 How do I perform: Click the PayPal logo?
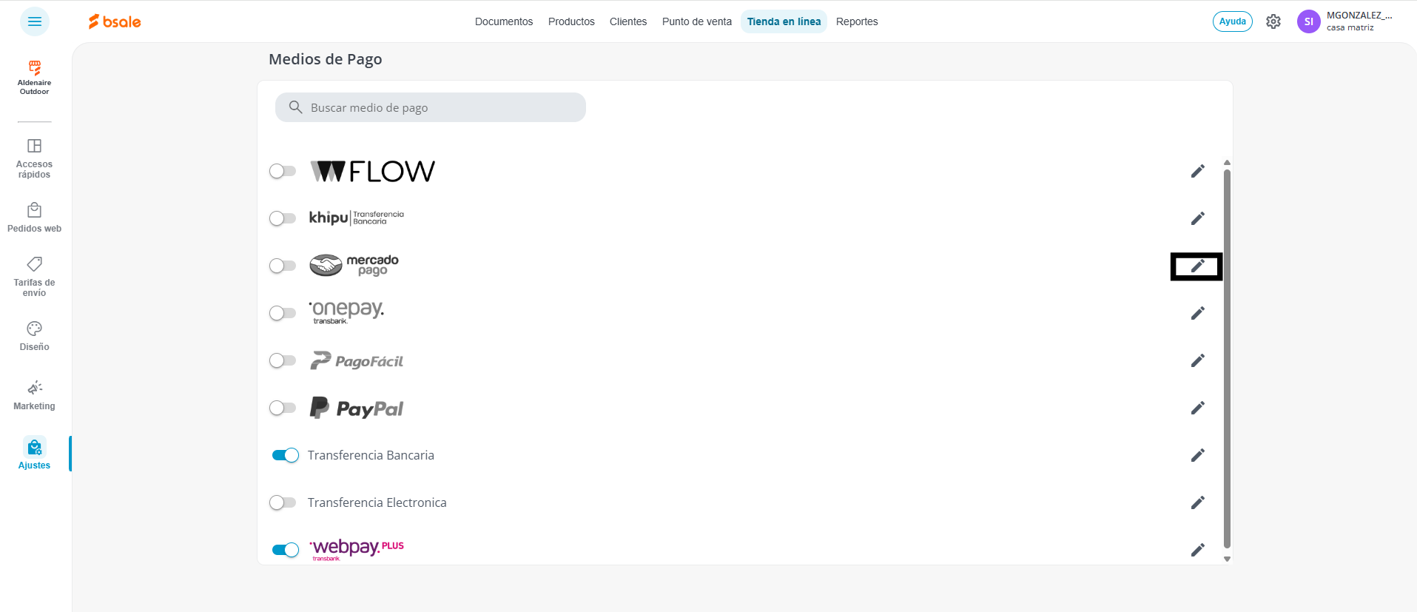point(357,408)
